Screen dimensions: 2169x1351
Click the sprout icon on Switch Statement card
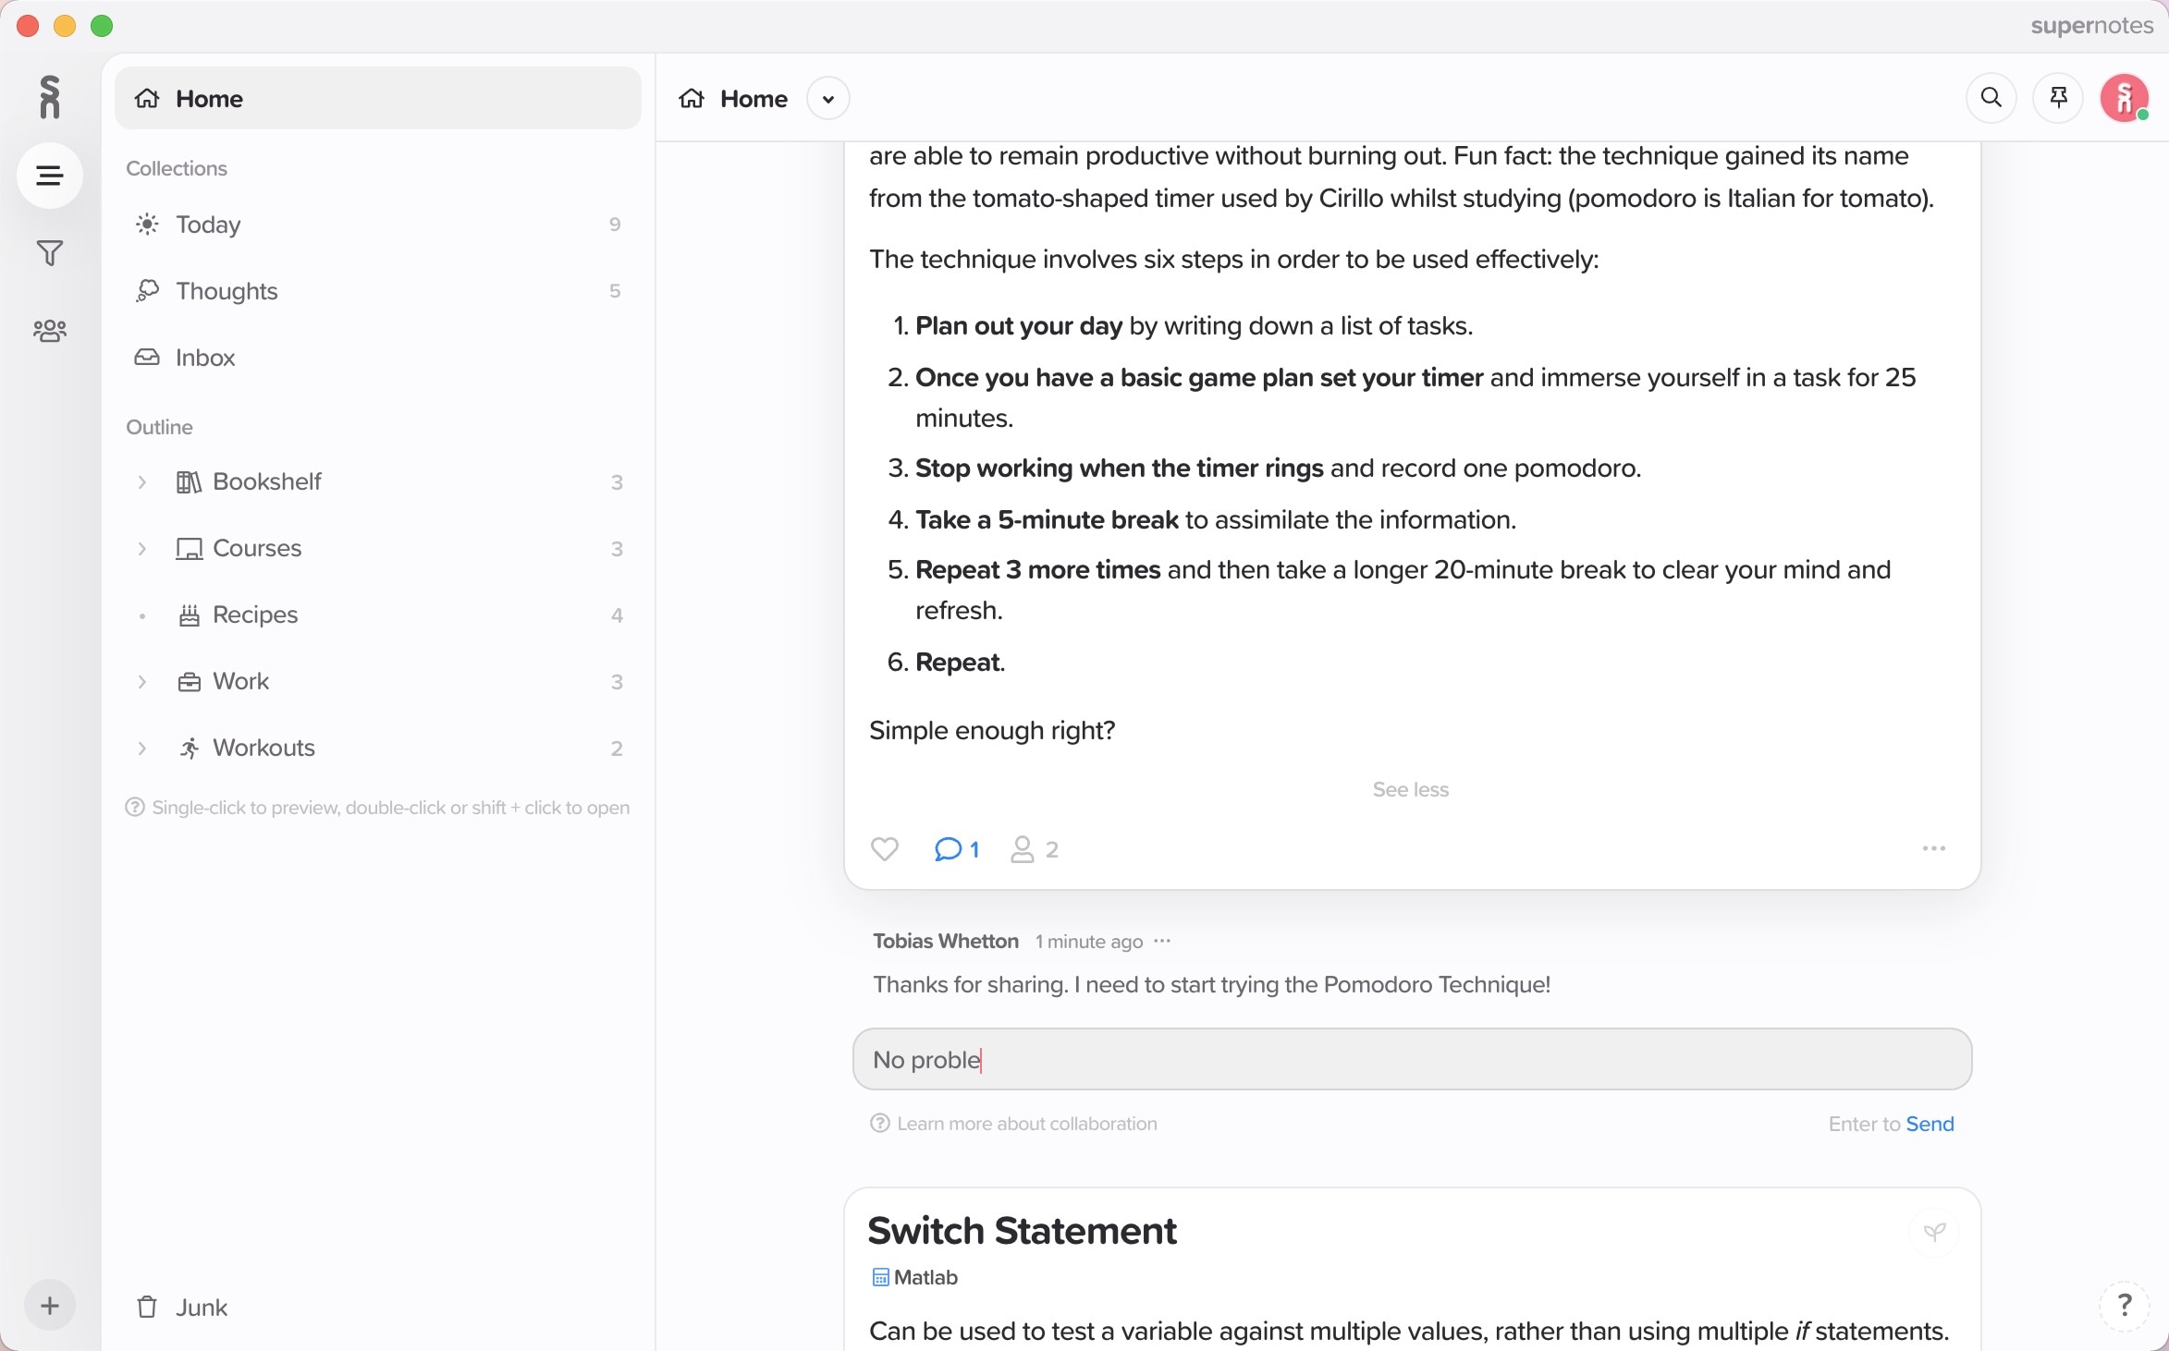coord(1935,1232)
